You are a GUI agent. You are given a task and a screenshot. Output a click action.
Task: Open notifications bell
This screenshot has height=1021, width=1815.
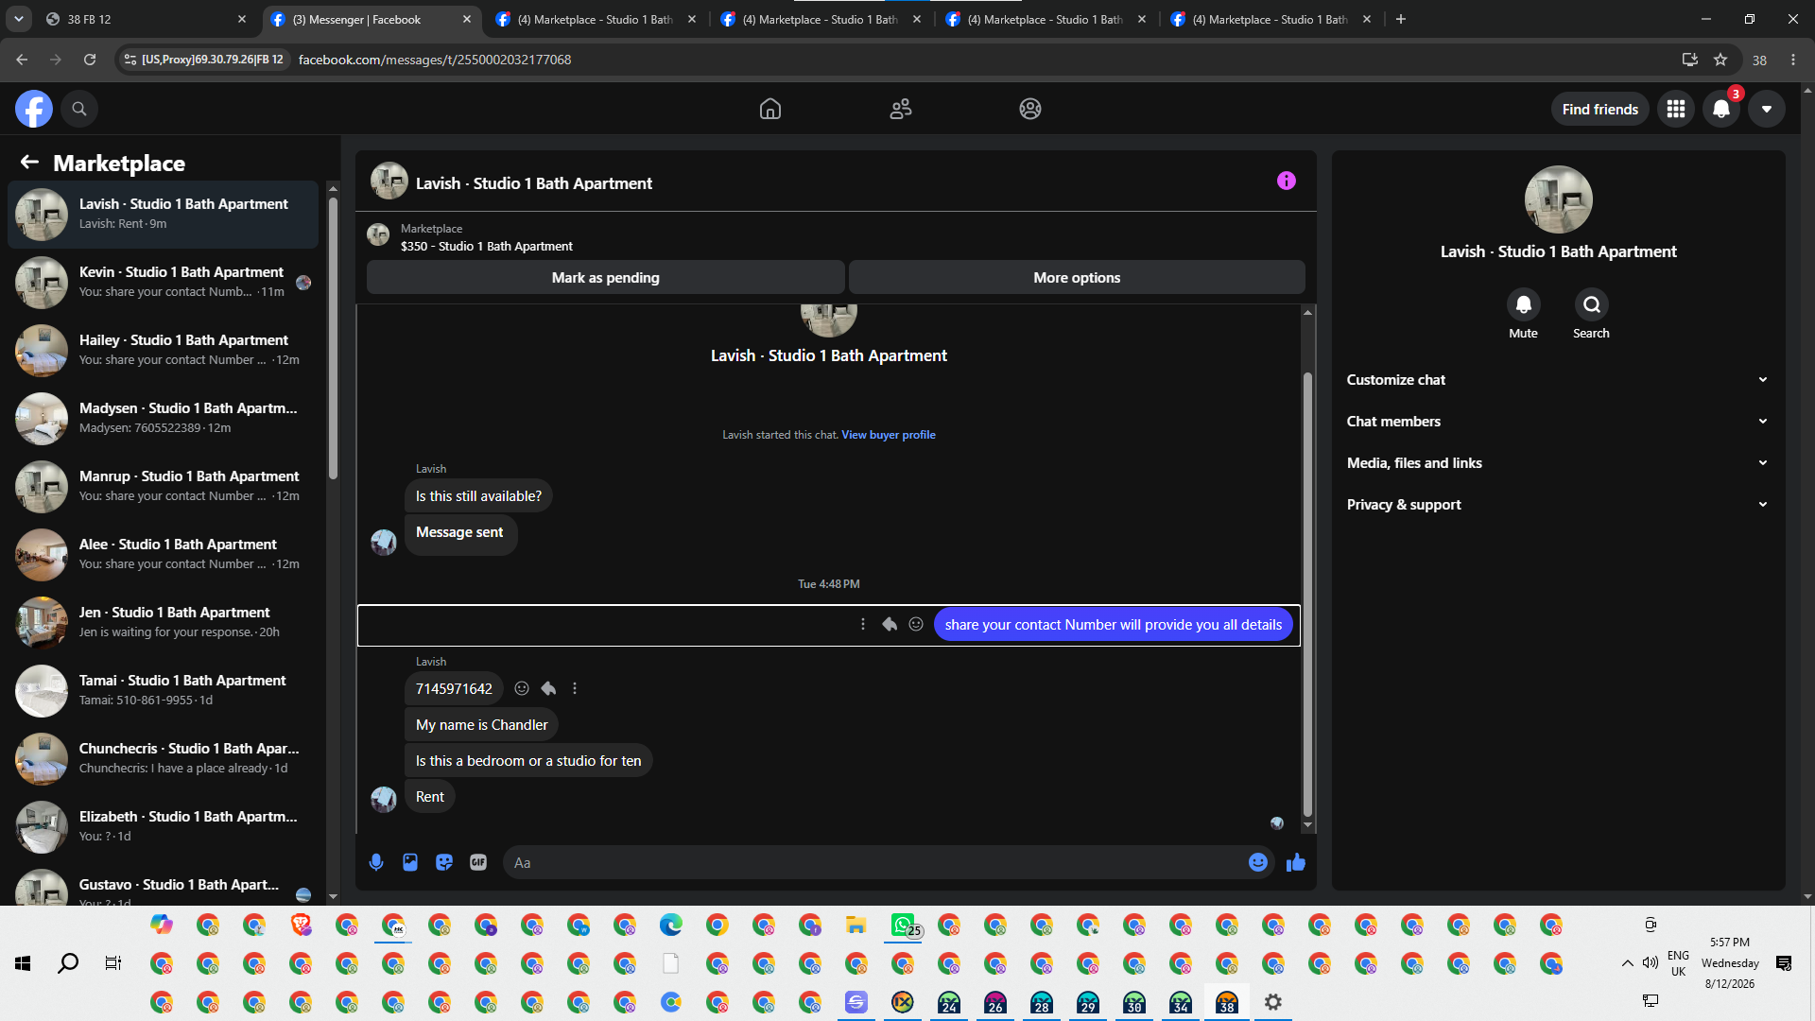1721,109
